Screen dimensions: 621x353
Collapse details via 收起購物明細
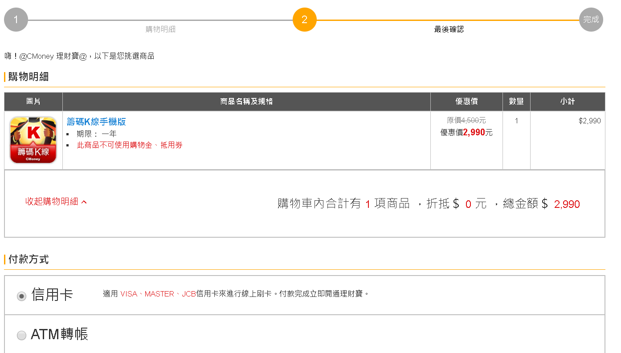pyautogui.click(x=52, y=202)
